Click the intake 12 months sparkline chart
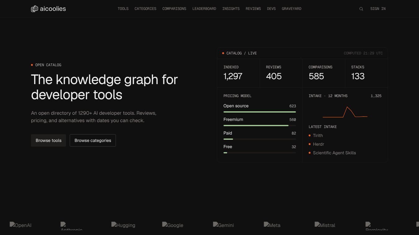 tap(345, 112)
